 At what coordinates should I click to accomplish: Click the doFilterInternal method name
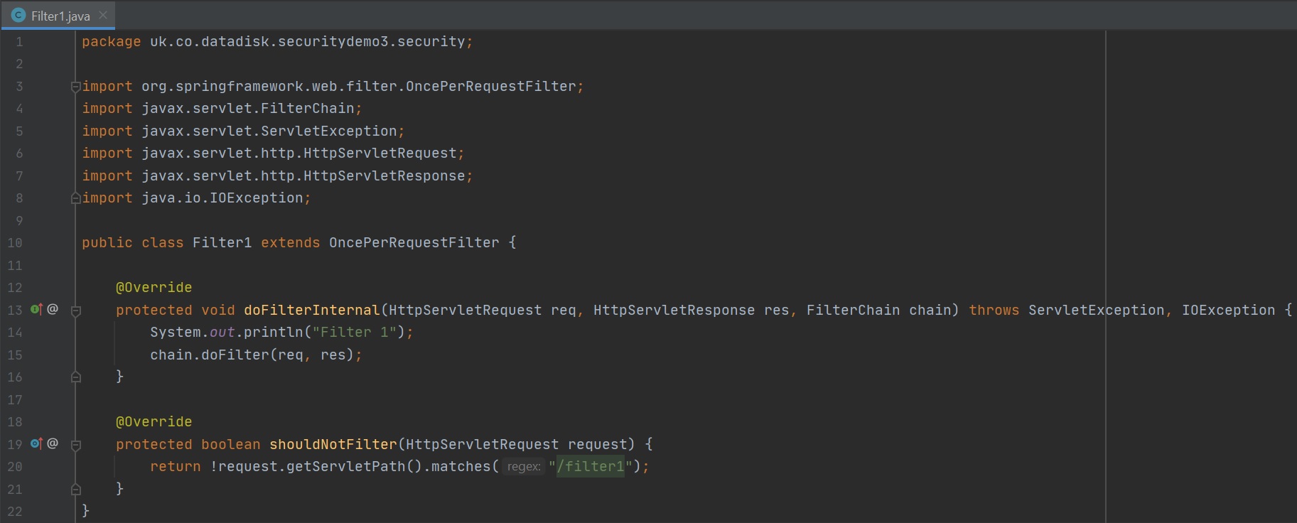[311, 311]
